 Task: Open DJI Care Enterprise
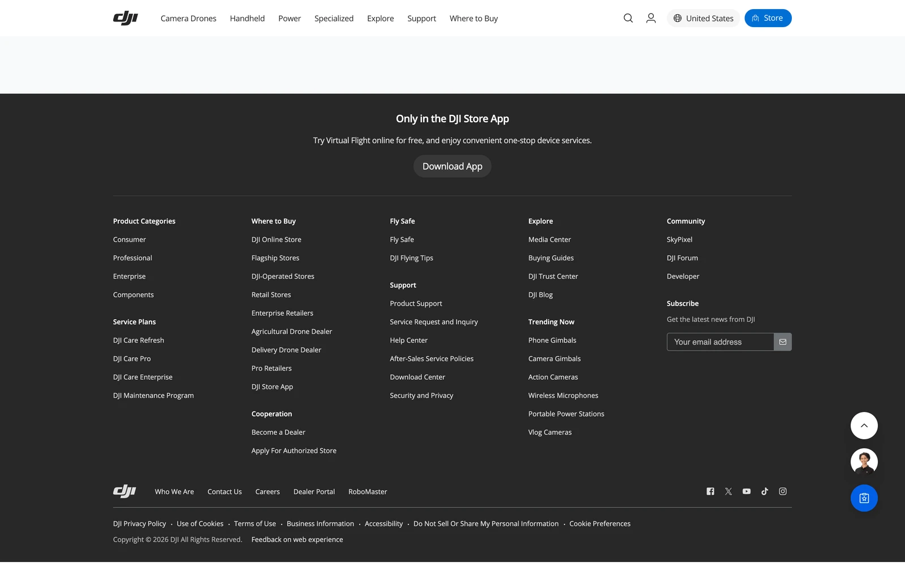point(143,377)
